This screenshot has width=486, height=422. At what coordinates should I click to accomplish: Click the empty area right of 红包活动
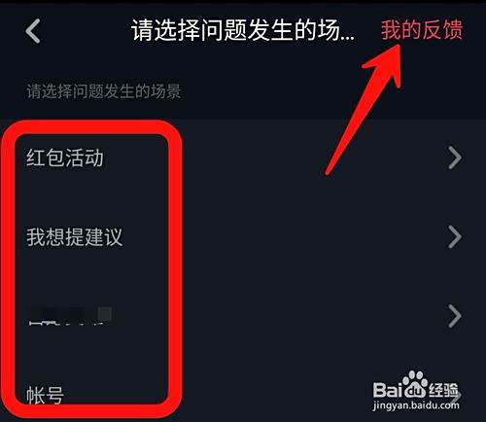[308, 158]
